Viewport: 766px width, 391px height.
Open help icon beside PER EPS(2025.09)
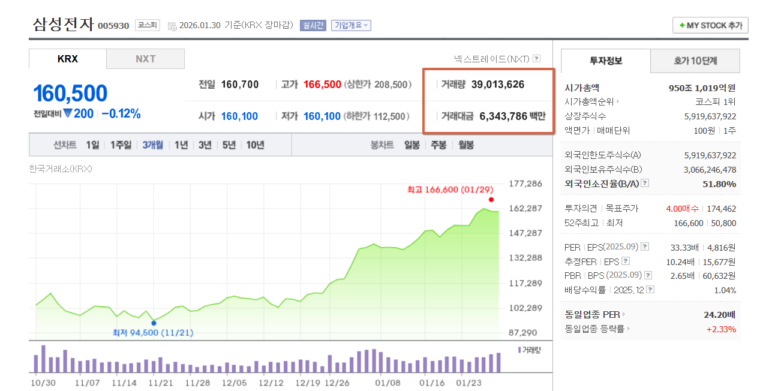click(x=645, y=246)
